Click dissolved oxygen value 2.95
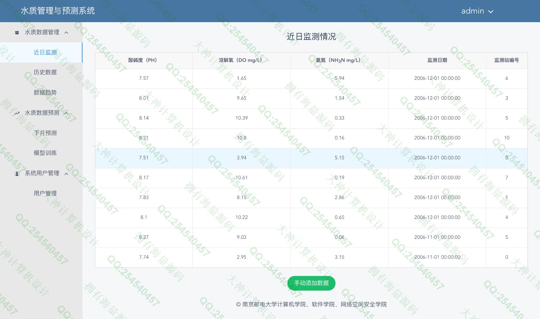 241,257
